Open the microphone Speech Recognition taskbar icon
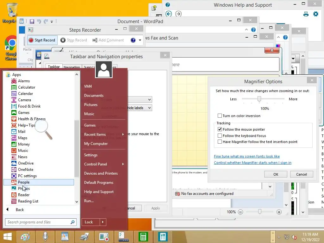324x243 pixels. pos(45,237)
